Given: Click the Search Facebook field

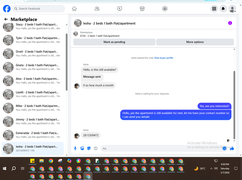Looking at the screenshot, I should 39,9.
